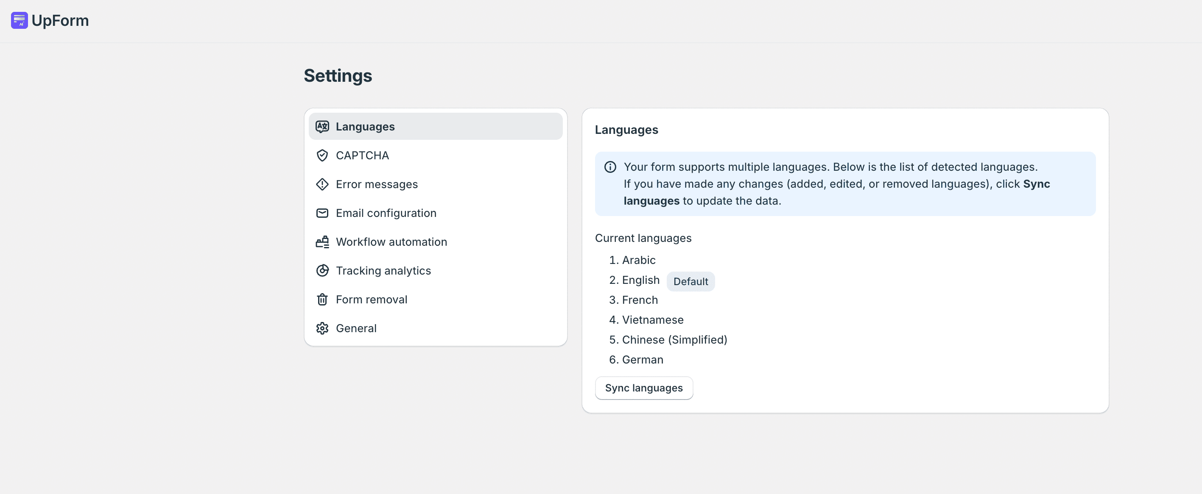Image resolution: width=1202 pixels, height=494 pixels.
Task: Click the CAPTCHA shield icon
Action: coord(322,155)
